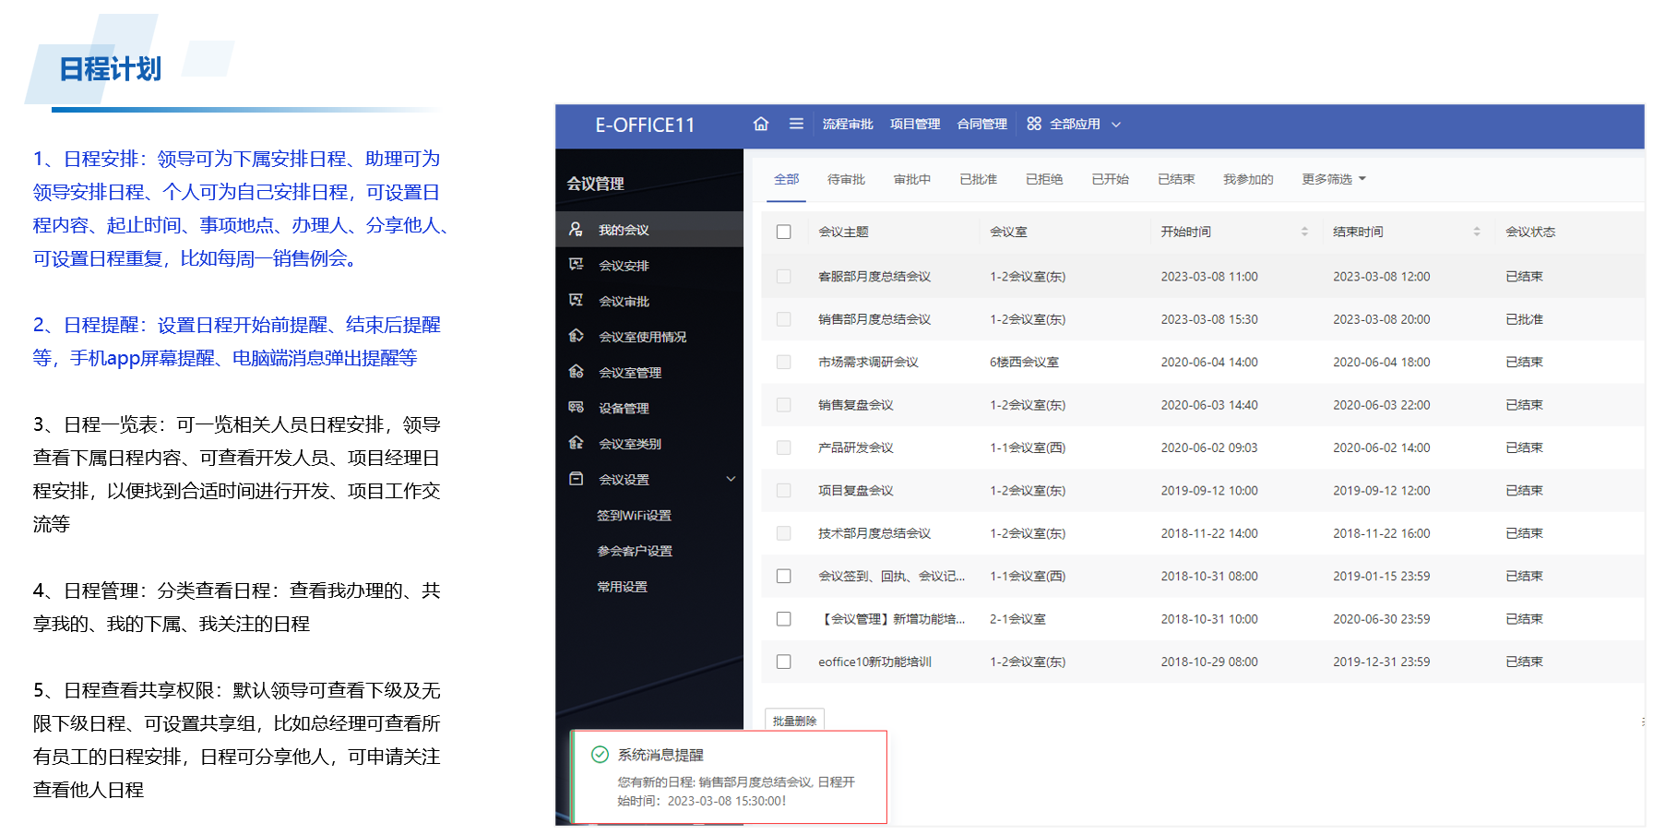Switch to the 待审批 tab
Viewport: 1677px width, 835px height.
click(846, 179)
